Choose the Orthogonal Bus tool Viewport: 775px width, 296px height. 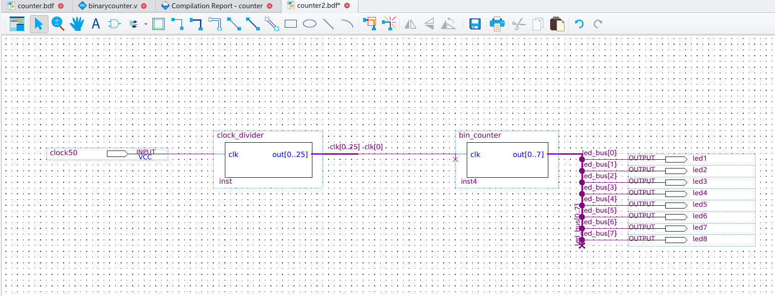click(196, 23)
